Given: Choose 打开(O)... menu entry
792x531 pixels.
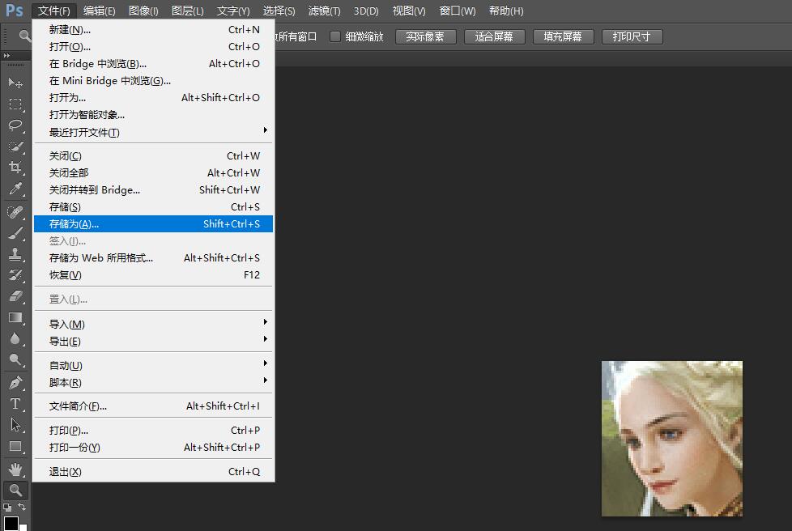Looking at the screenshot, I should pyautogui.click(x=154, y=47).
